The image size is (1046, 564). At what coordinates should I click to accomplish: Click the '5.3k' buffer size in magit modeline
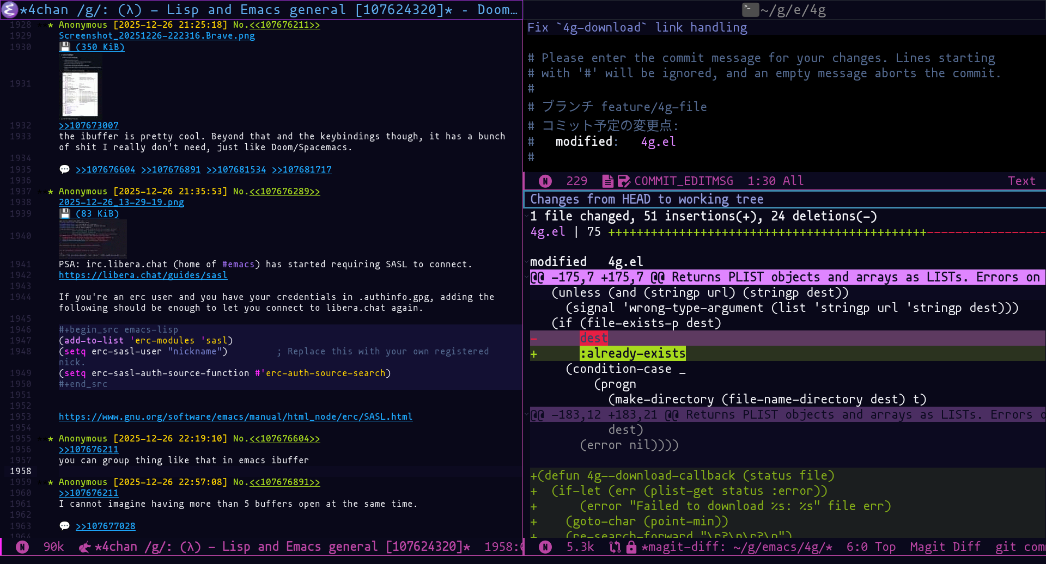click(580, 547)
